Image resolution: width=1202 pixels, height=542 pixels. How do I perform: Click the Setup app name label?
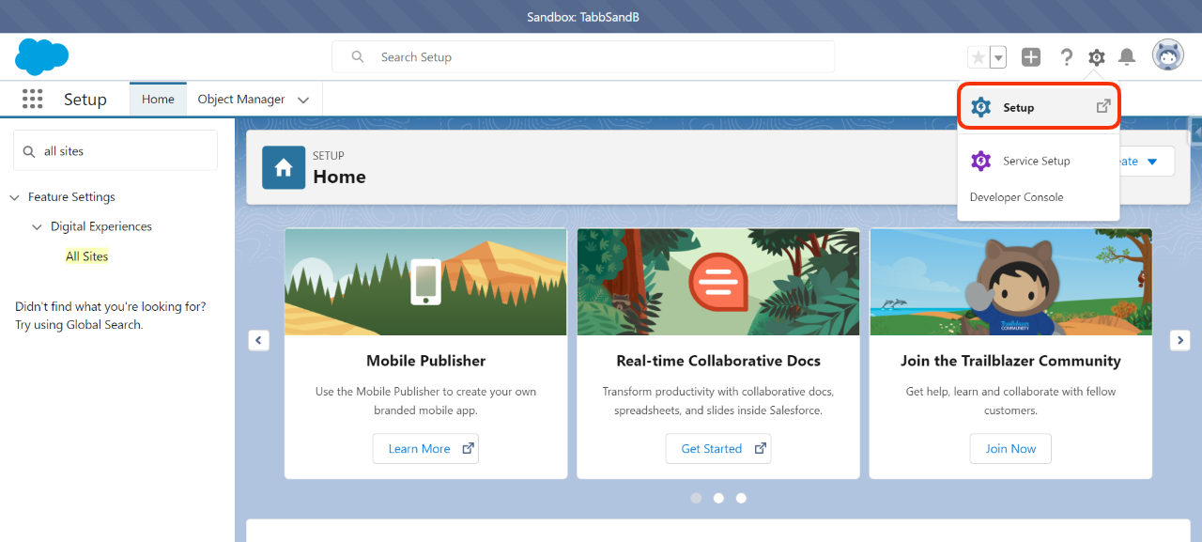pos(85,100)
